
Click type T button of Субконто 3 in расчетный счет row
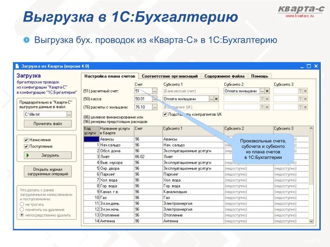click(x=300, y=91)
